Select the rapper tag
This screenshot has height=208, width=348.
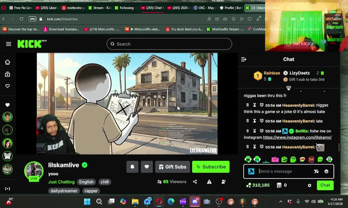(91, 191)
